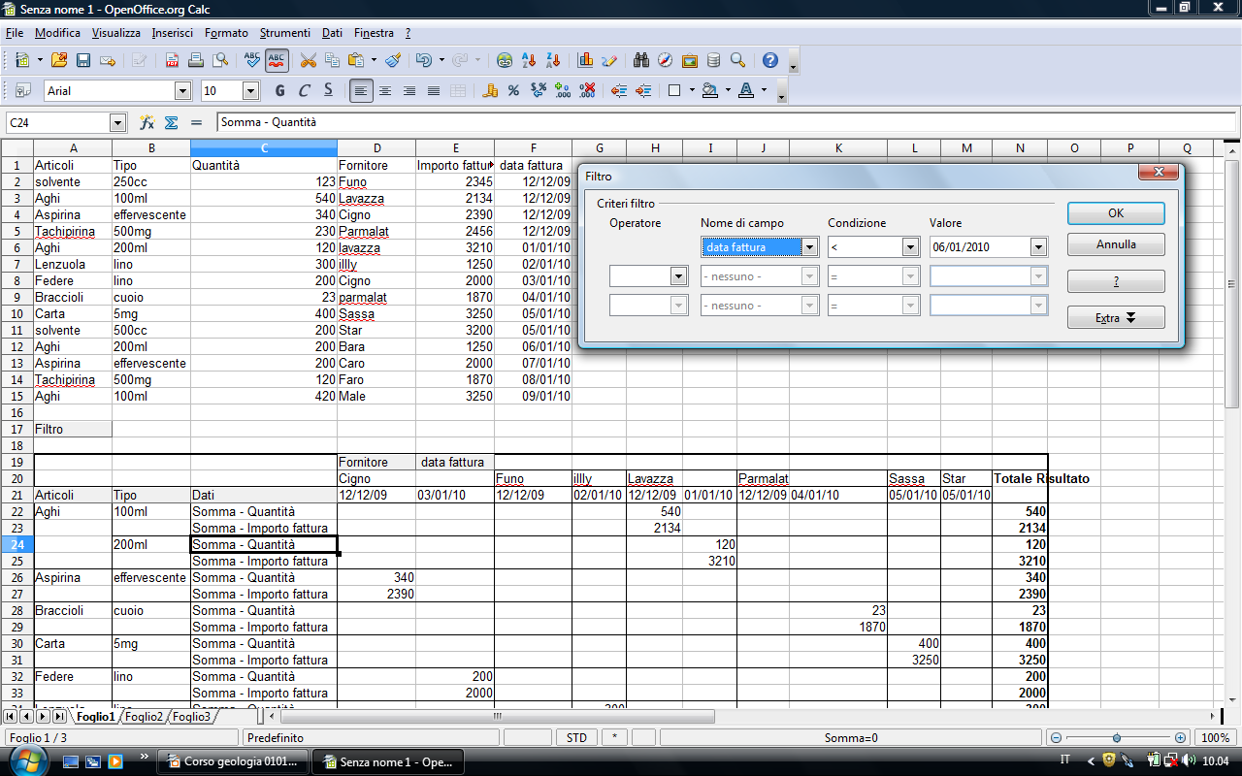This screenshot has height=776, width=1242.
Task: Expand filter options with Extra
Action: 1116,318
